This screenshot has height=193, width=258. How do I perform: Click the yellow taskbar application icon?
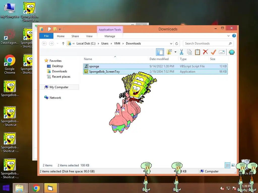[x=50, y=188]
